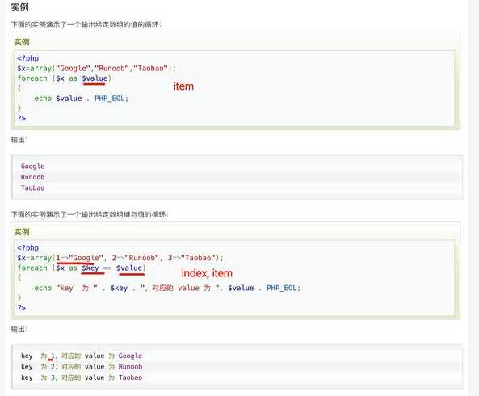
Task: Click the <?php tag in the first example
Action: 27,58
